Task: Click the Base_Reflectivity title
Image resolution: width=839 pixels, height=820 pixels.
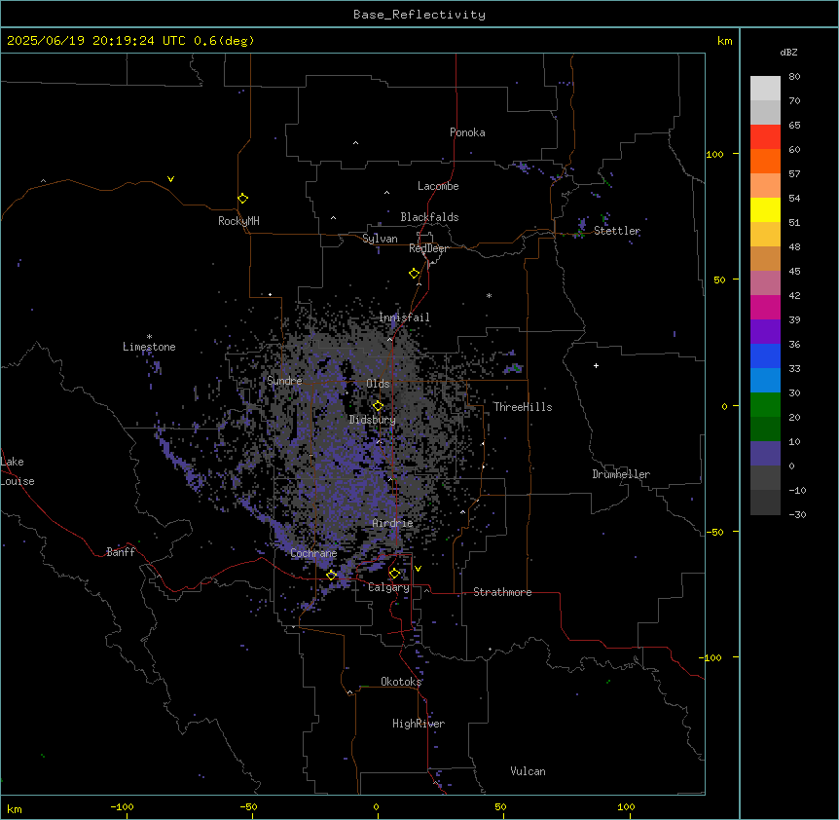Action: click(419, 15)
